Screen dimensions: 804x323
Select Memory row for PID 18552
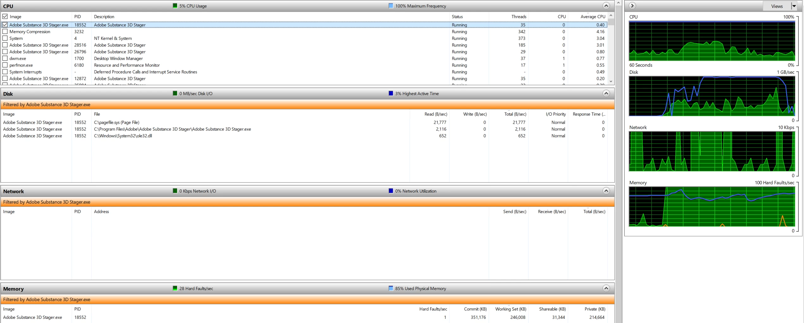click(x=304, y=317)
